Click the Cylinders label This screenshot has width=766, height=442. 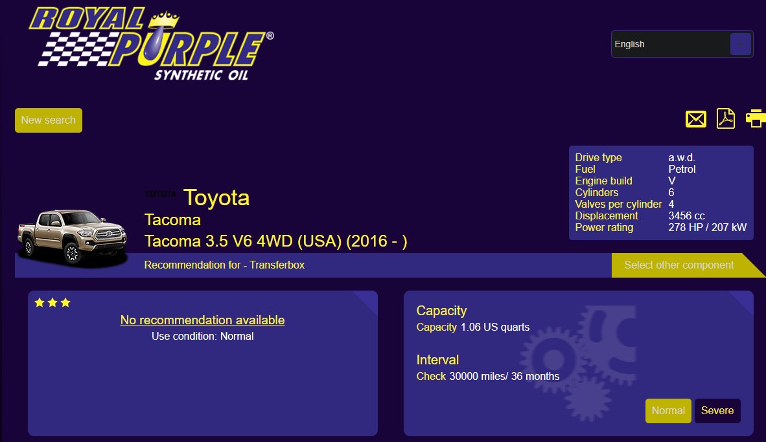tap(596, 193)
